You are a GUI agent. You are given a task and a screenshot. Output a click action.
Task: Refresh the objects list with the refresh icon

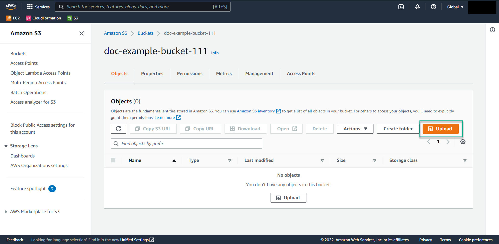[x=118, y=129]
